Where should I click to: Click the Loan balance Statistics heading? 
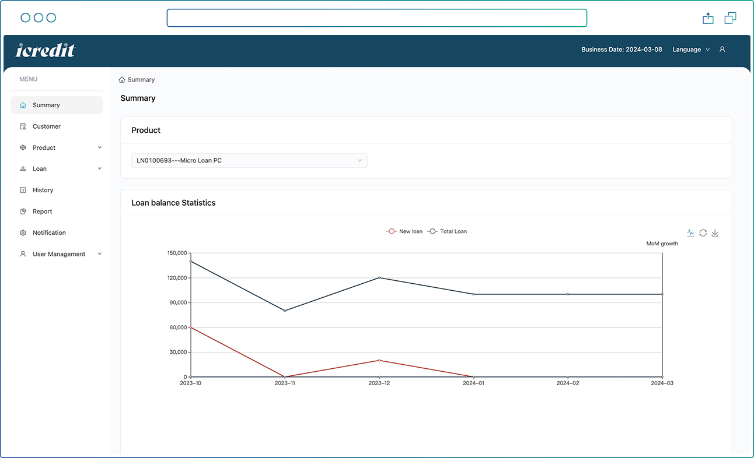[173, 203]
